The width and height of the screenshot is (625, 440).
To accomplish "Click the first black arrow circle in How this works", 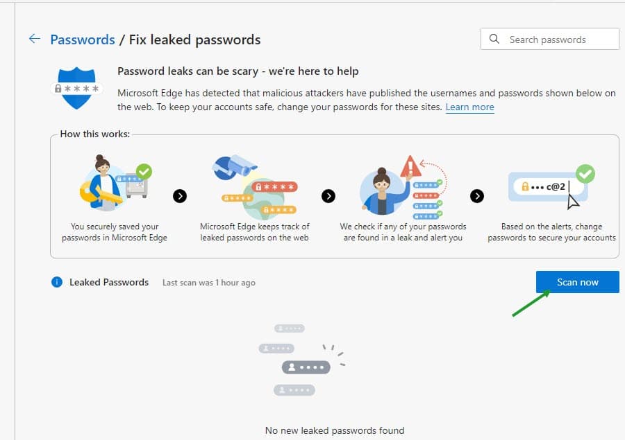I will [180, 196].
